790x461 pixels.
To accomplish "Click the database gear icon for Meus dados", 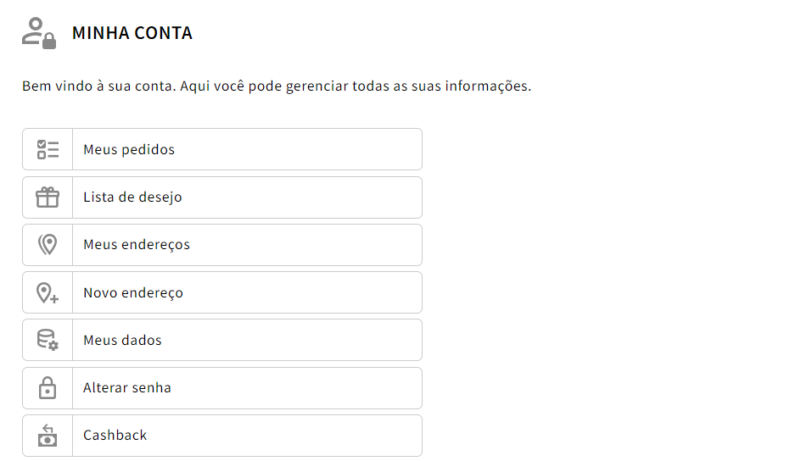I will tap(48, 340).
